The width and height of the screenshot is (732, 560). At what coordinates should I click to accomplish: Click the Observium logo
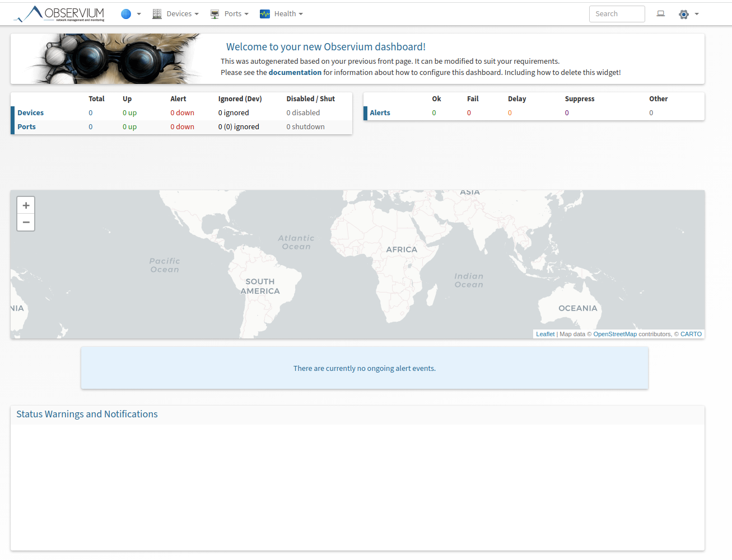tap(59, 14)
